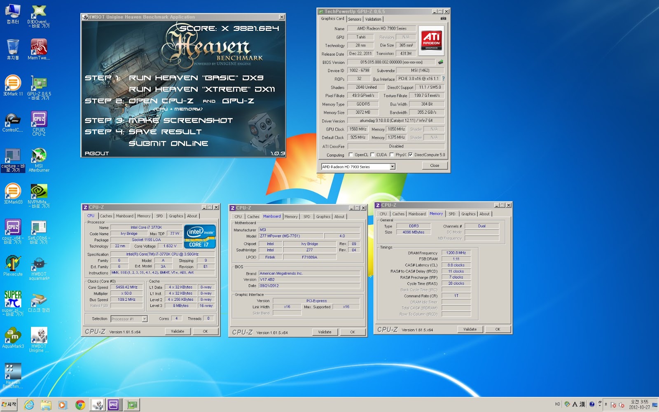This screenshot has height=412, width=659.
Task: Open Memory tab in CPU-Z mainboard window
Action: (291, 217)
